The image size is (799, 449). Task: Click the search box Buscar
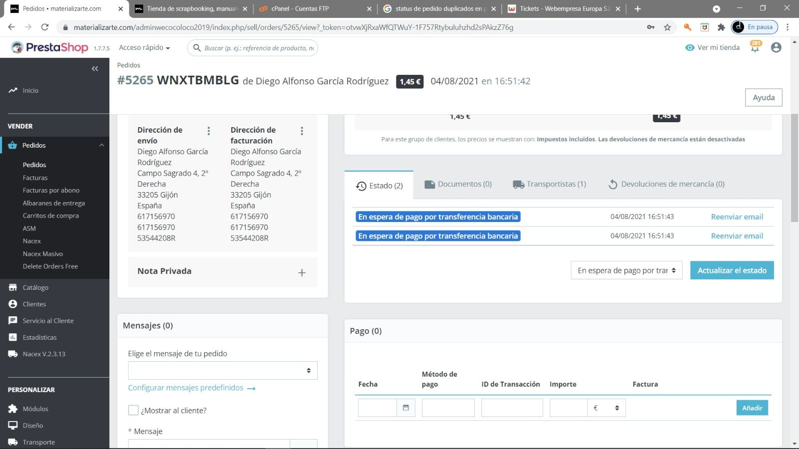(x=253, y=48)
